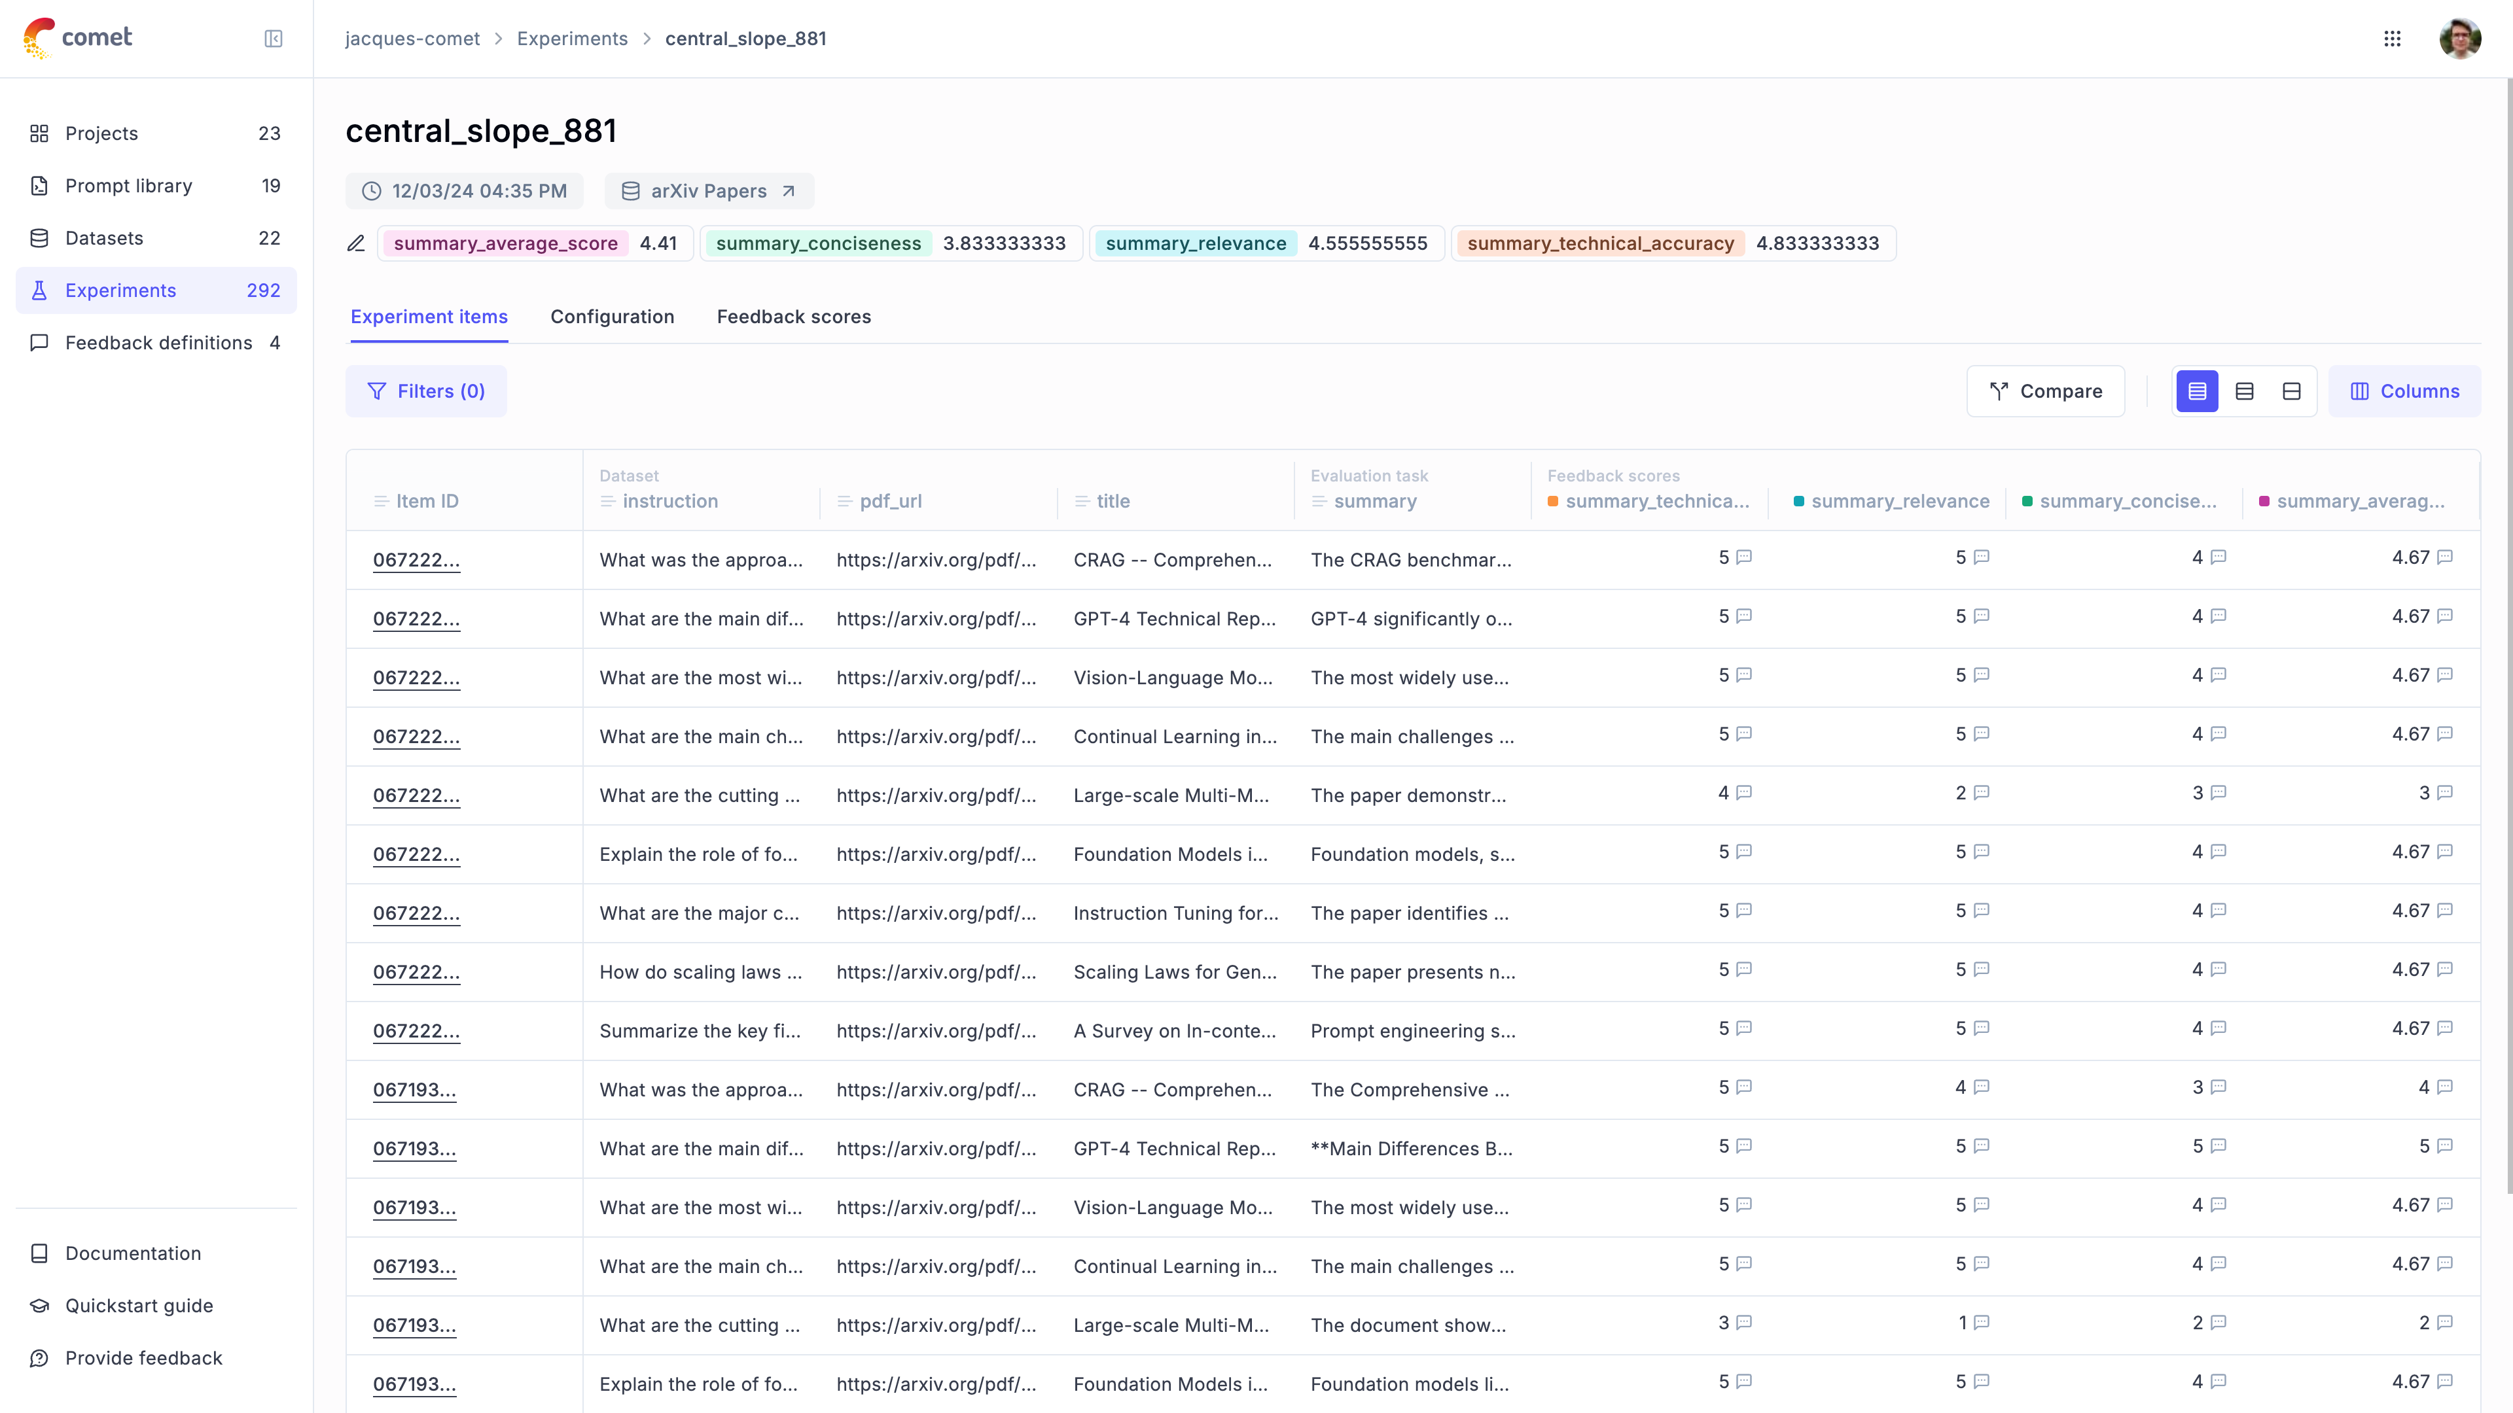Switch to the Configuration tab

612,317
